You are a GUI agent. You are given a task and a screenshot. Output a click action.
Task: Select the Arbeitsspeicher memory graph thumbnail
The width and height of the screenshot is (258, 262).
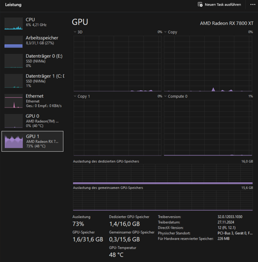tap(14, 42)
